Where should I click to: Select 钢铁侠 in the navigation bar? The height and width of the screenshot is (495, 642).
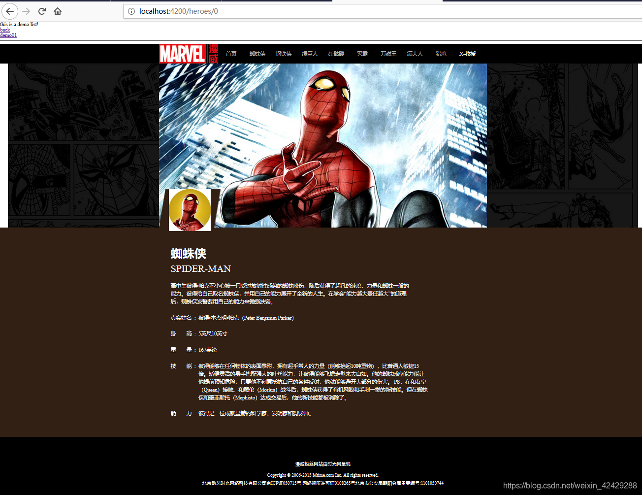point(284,54)
